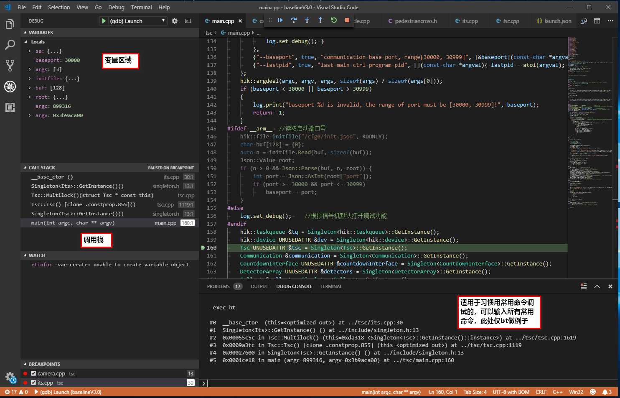Open notifications bell in status bar
Viewport: 620px width, 398px height.
[607, 392]
